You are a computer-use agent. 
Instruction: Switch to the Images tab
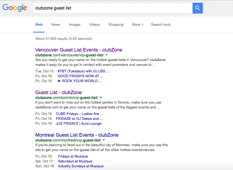(75, 25)
